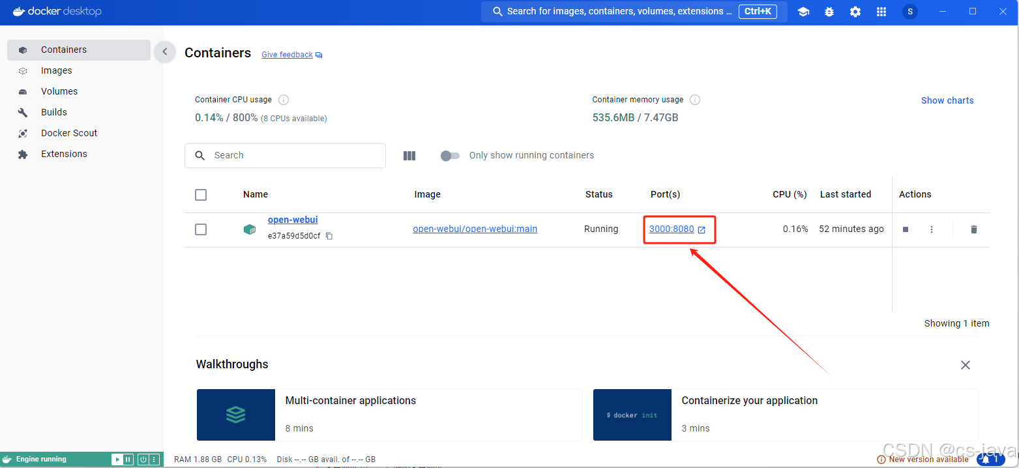Click the engine power button
This screenshot has height=468, width=1019.
143,460
